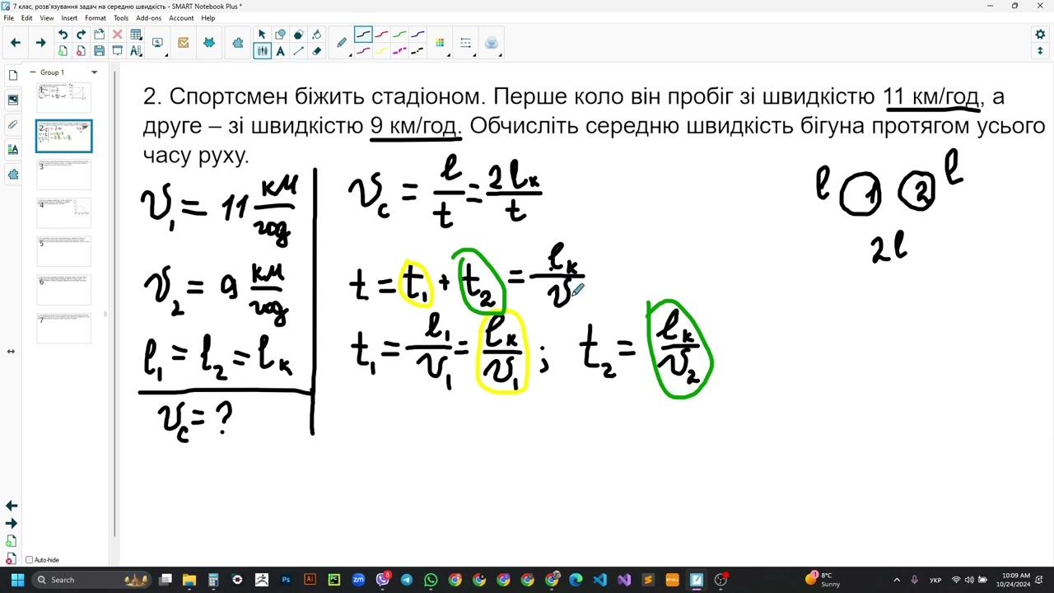The height and width of the screenshot is (593, 1054).
Task: Open the puzzle-piece Add-ons toolbar icon
Action: [x=238, y=43]
